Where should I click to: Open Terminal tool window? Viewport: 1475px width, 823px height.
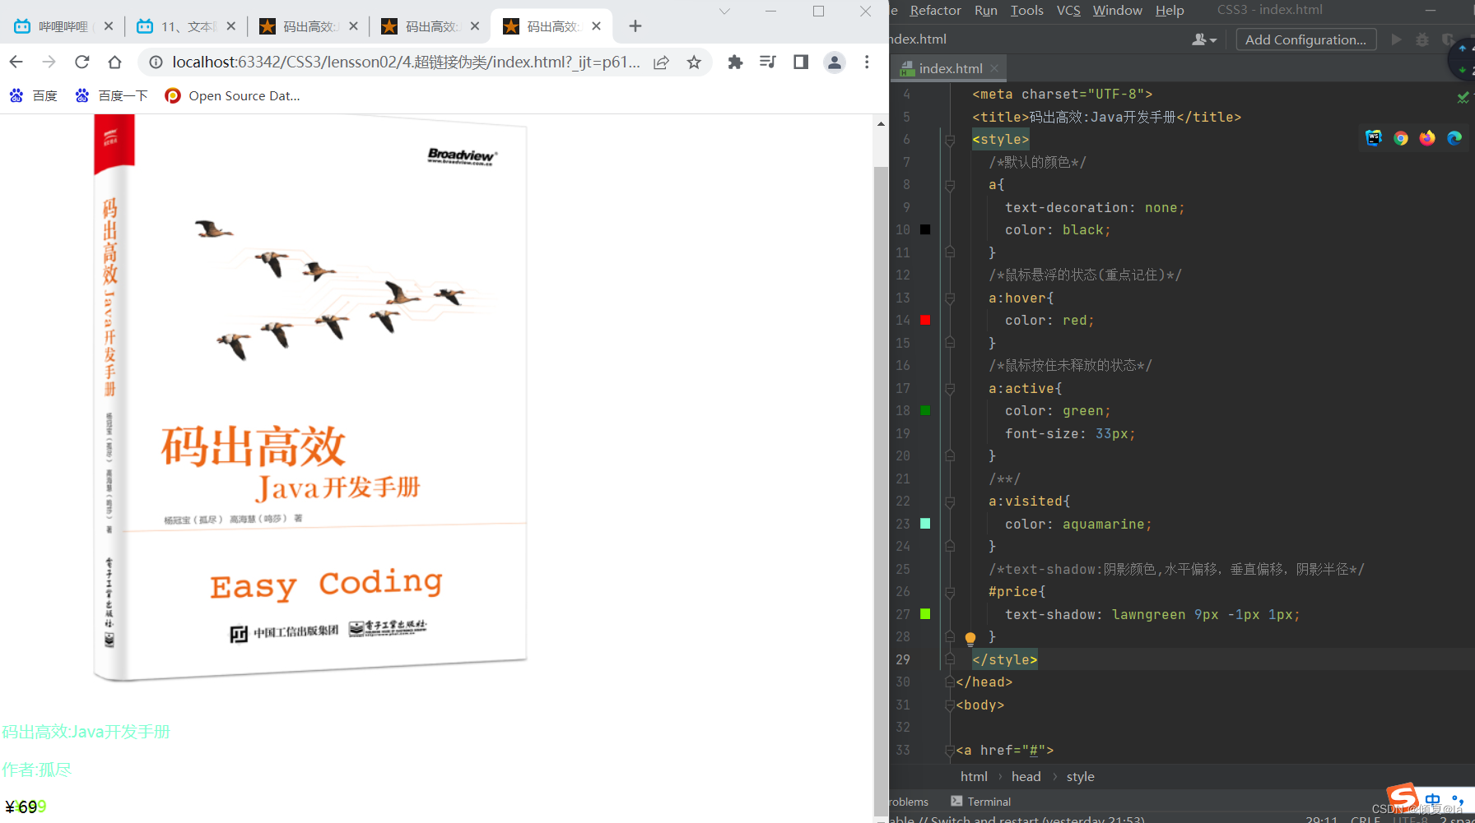click(981, 802)
